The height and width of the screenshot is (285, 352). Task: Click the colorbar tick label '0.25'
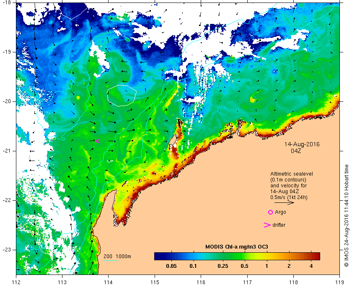point(223,266)
